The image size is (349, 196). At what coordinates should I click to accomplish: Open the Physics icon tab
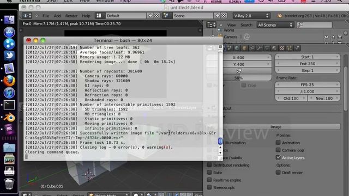click(x=297, y=48)
